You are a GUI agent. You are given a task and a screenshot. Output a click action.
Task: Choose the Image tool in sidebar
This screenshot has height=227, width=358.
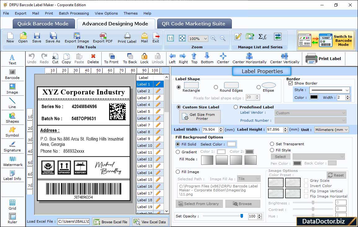12,89
